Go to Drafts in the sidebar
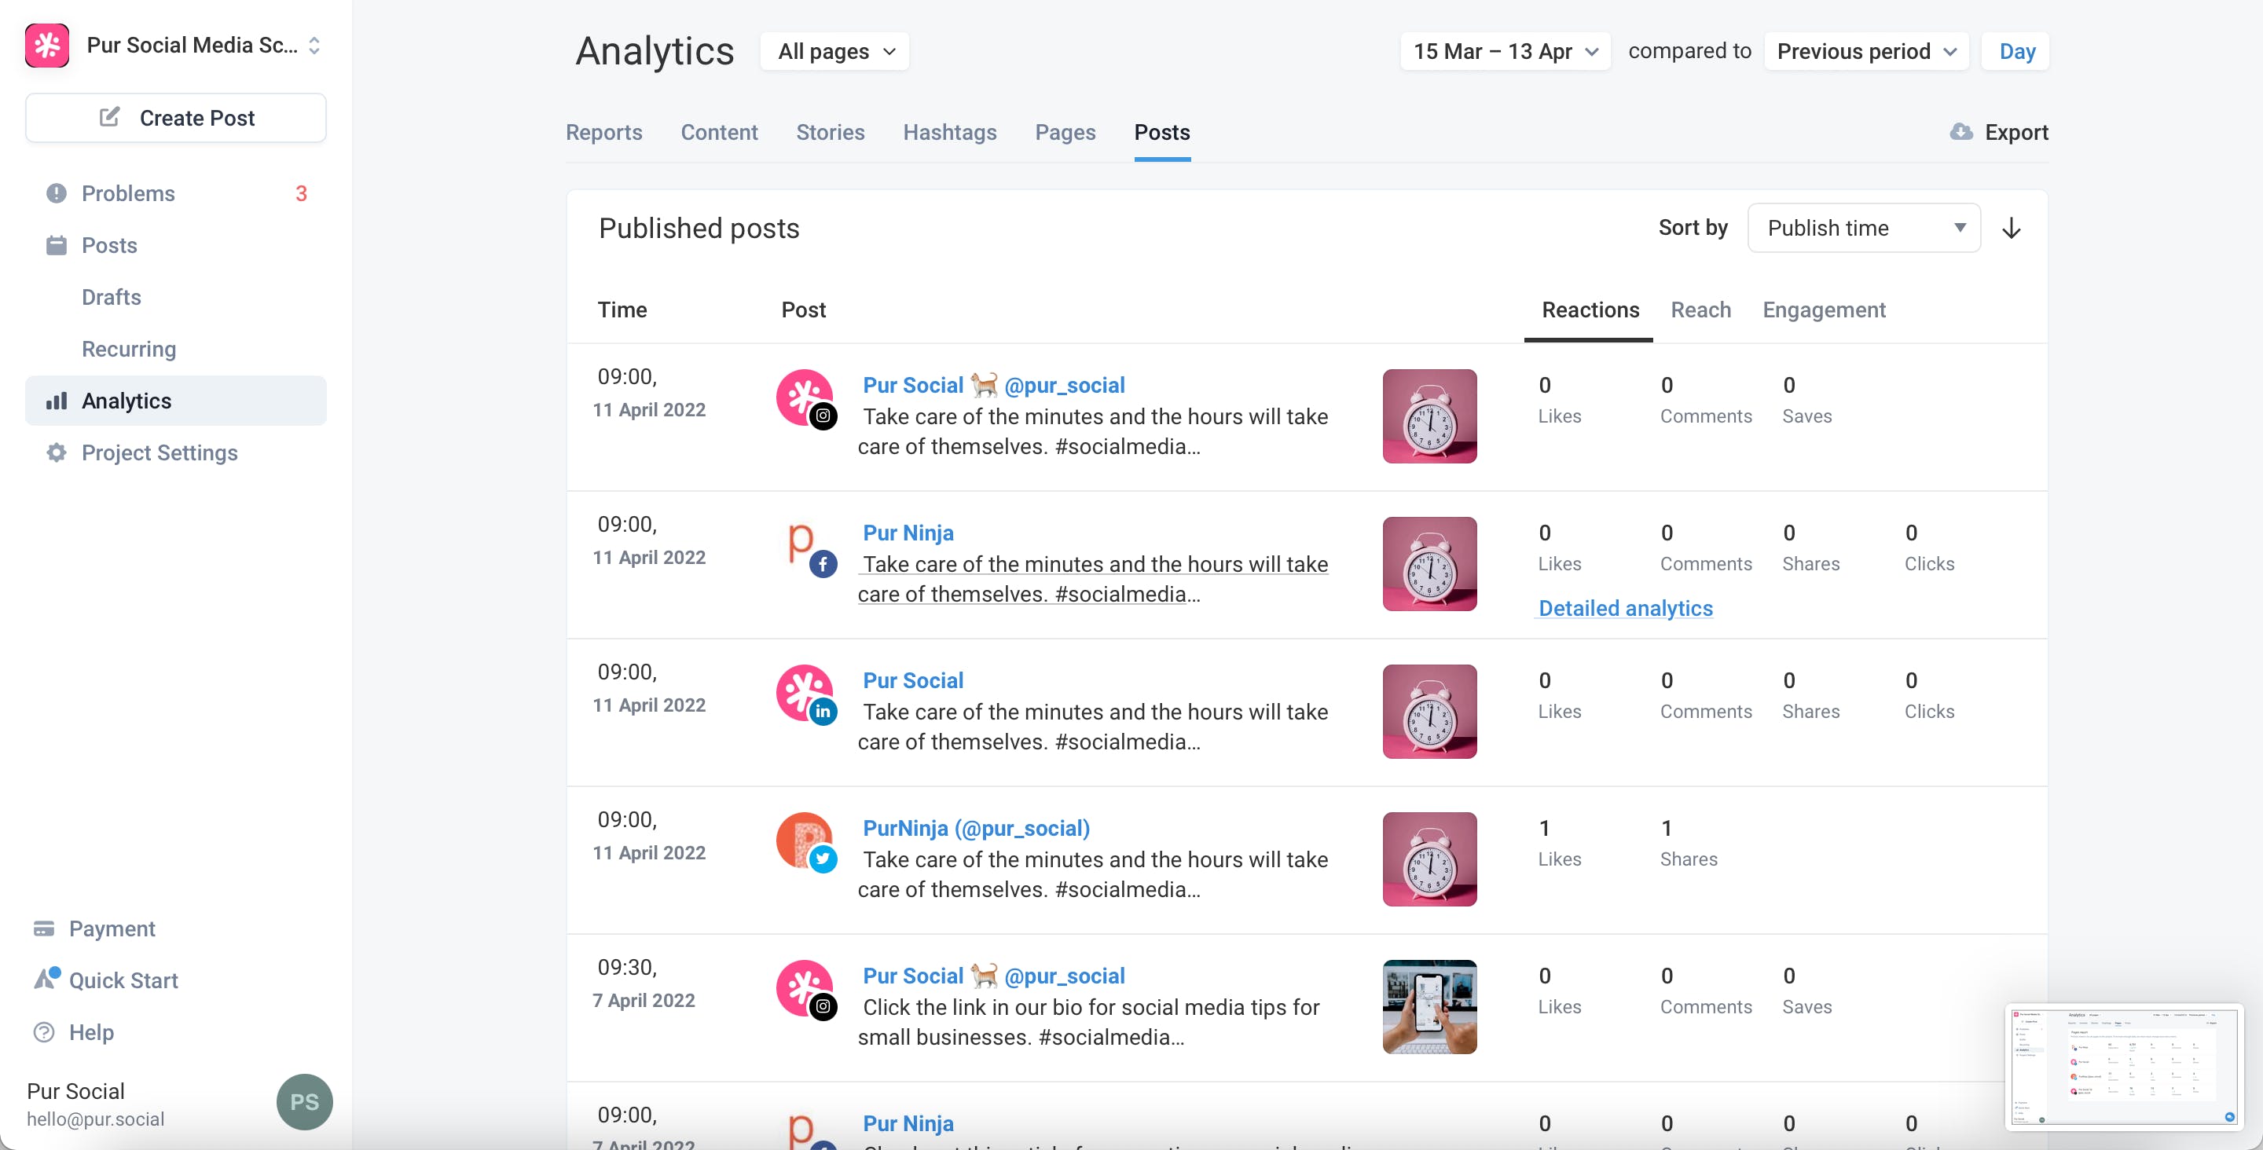Image resolution: width=2263 pixels, height=1150 pixels. [112, 297]
